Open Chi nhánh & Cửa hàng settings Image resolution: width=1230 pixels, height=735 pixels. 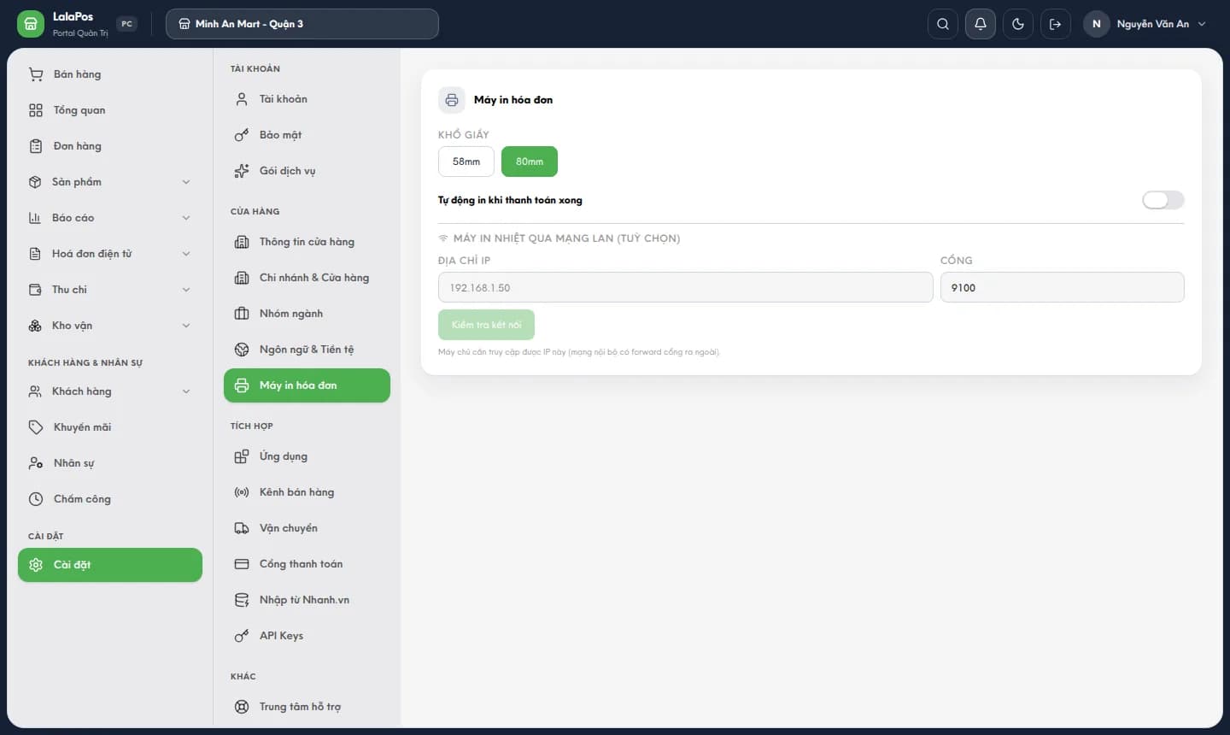(x=307, y=278)
